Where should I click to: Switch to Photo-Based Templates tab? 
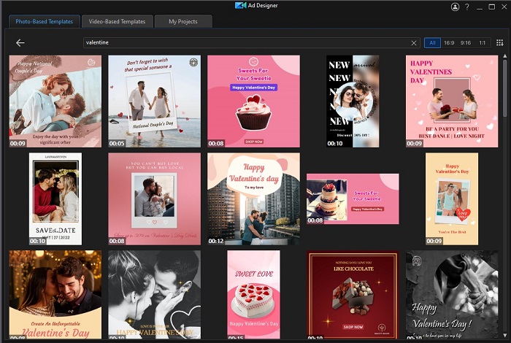click(45, 21)
